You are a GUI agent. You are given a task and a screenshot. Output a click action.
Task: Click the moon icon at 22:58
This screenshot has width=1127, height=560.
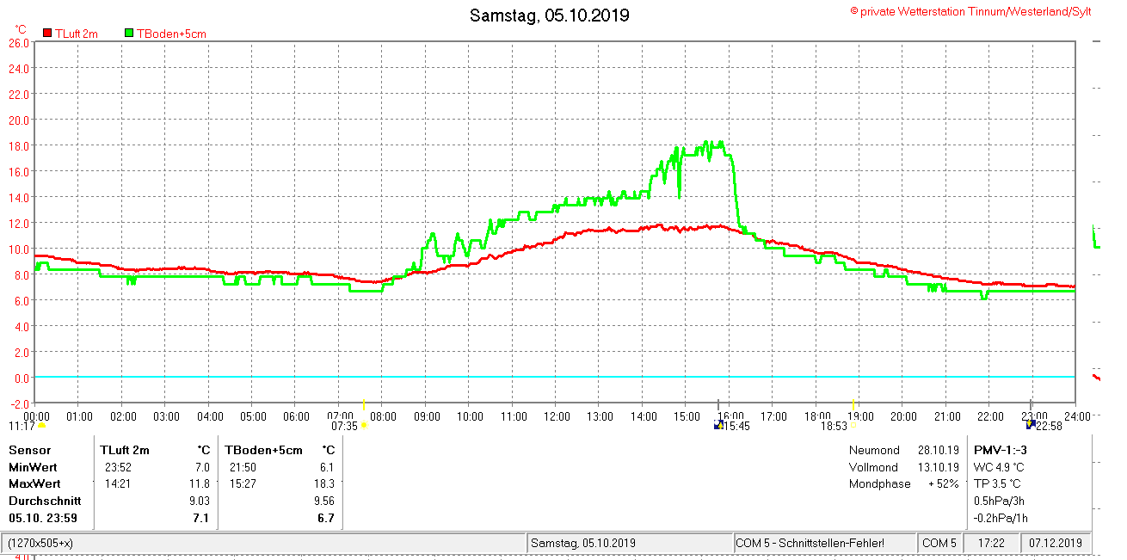pos(1030,425)
